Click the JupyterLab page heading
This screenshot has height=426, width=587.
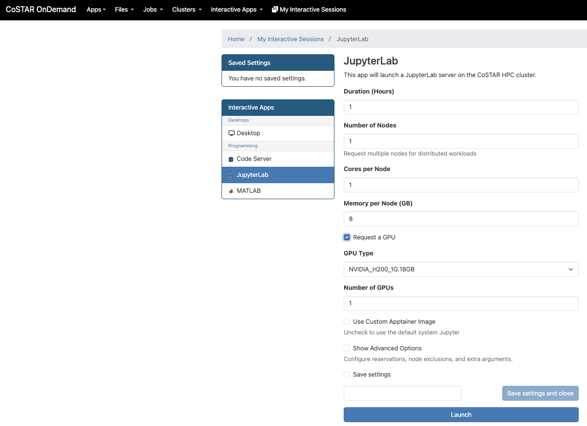coord(371,61)
